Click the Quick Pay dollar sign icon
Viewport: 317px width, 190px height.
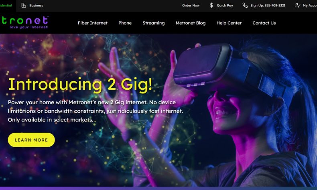pos(211,6)
